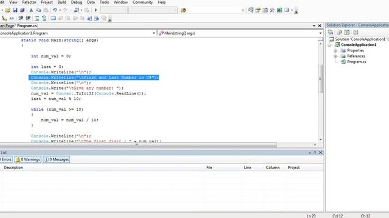
Task: Open the Window menu
Action: [x=120, y=2]
